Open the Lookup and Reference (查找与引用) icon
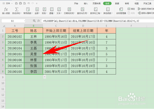Viewport: 154px width, 109px height. (83, 9)
